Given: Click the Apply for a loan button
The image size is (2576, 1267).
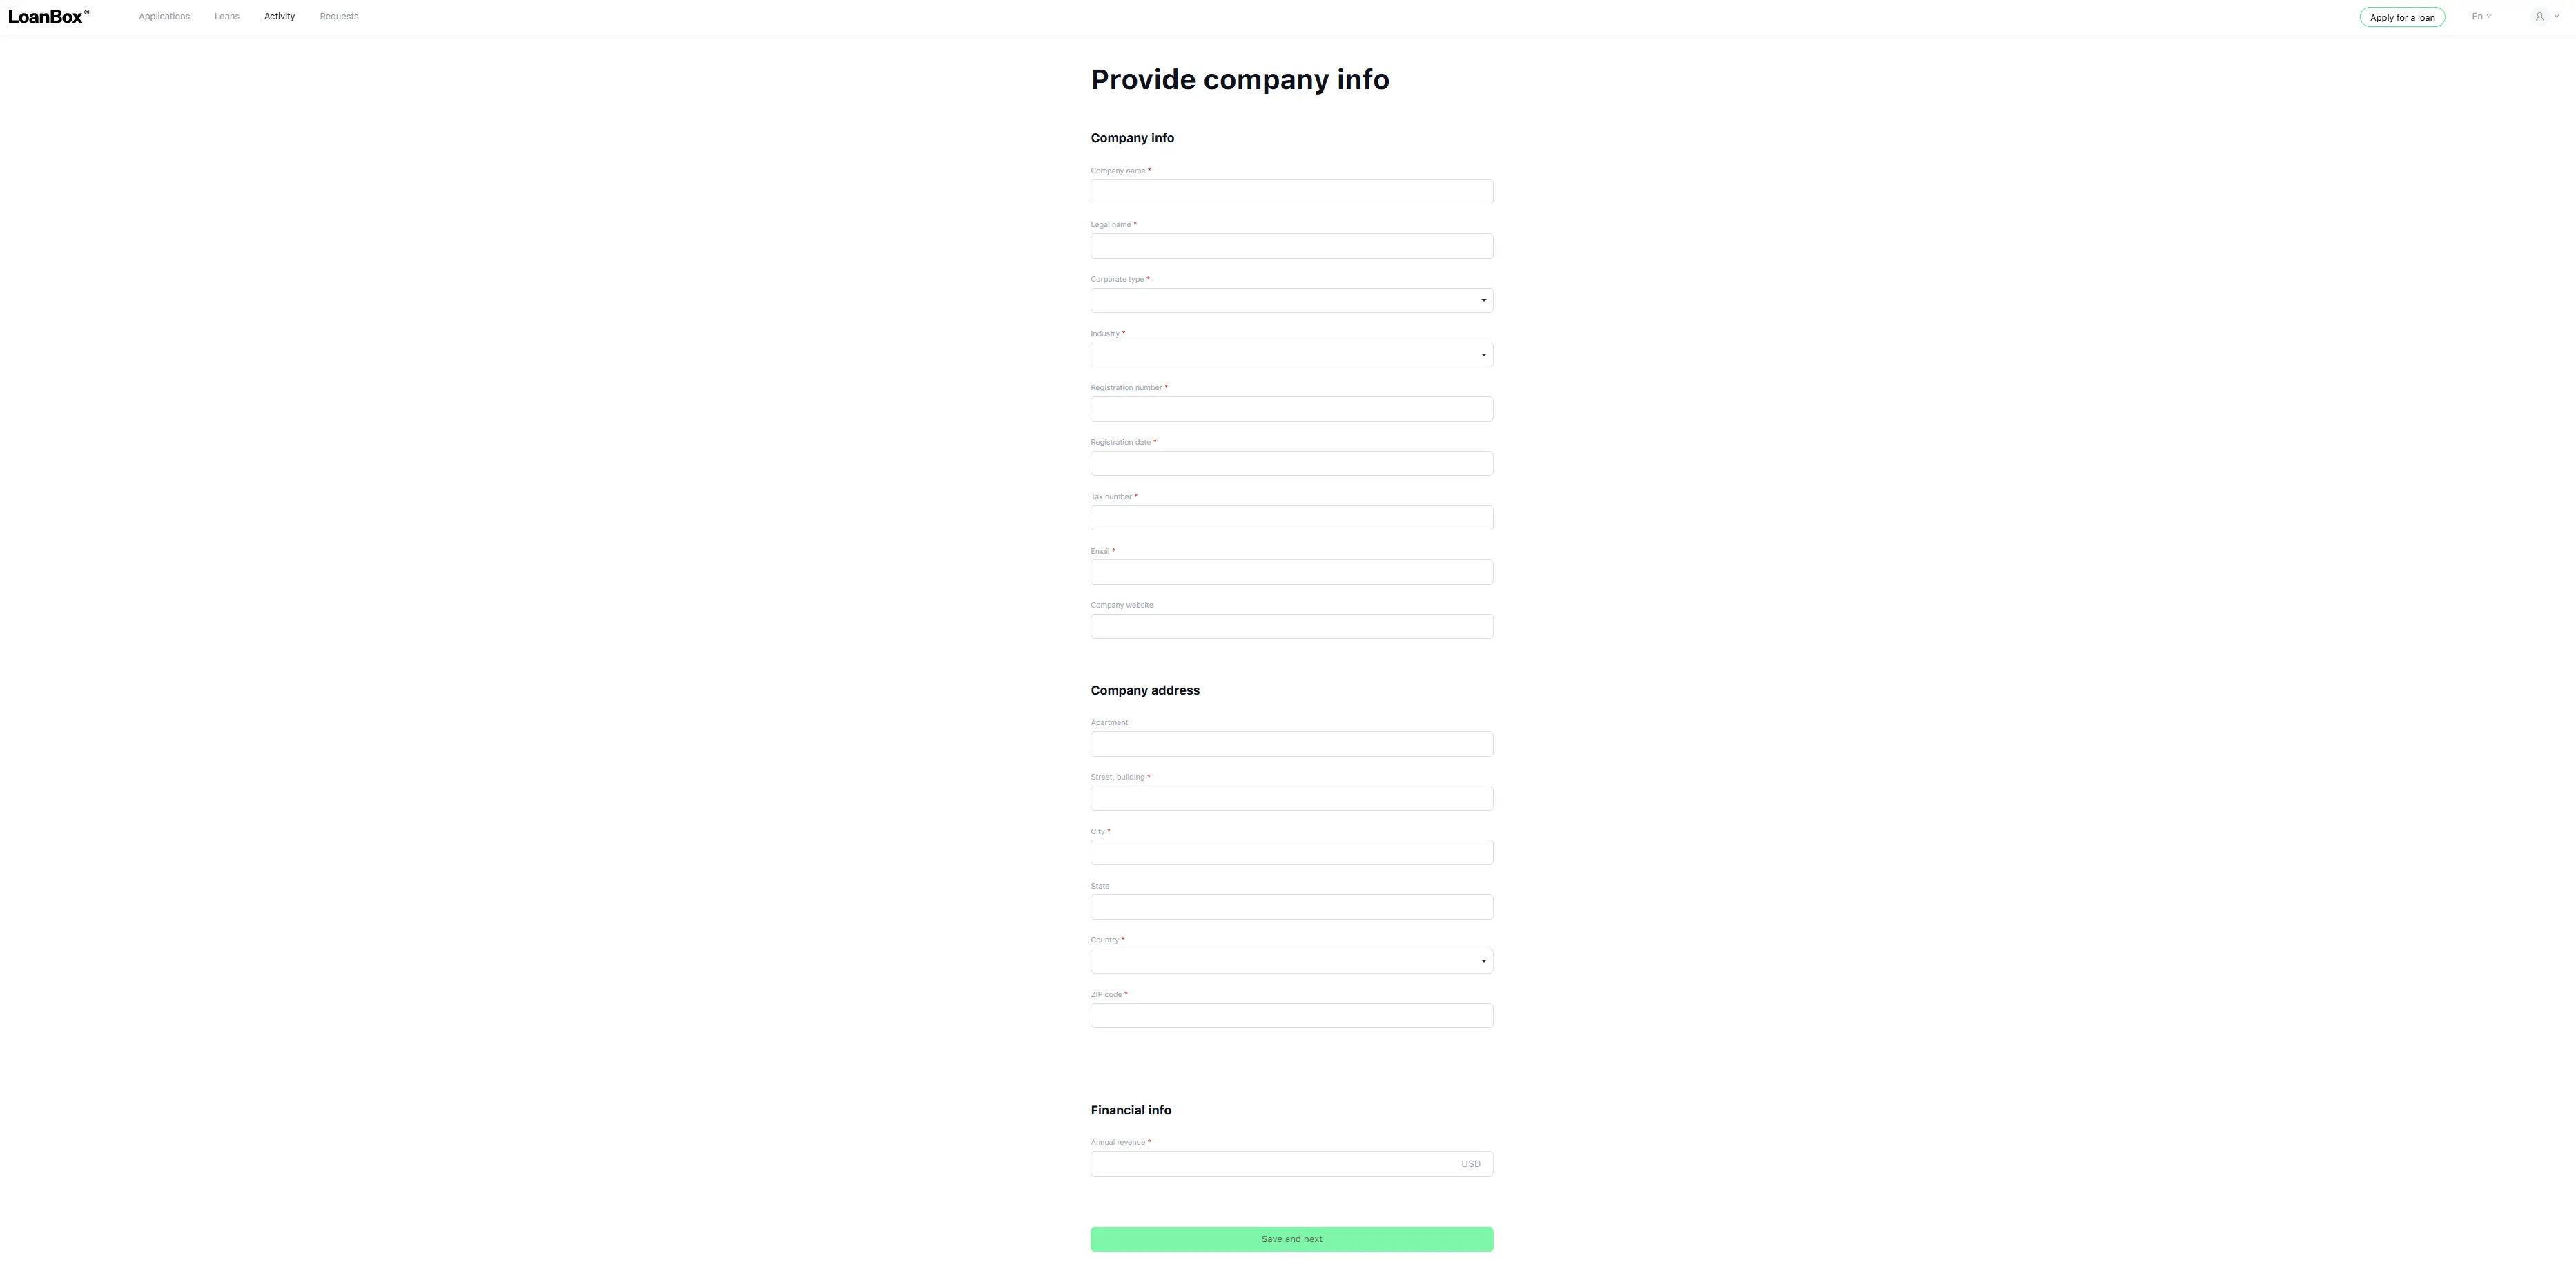Looking at the screenshot, I should coord(2402,17).
